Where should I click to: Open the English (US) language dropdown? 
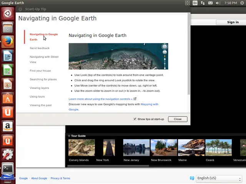coord(219,179)
